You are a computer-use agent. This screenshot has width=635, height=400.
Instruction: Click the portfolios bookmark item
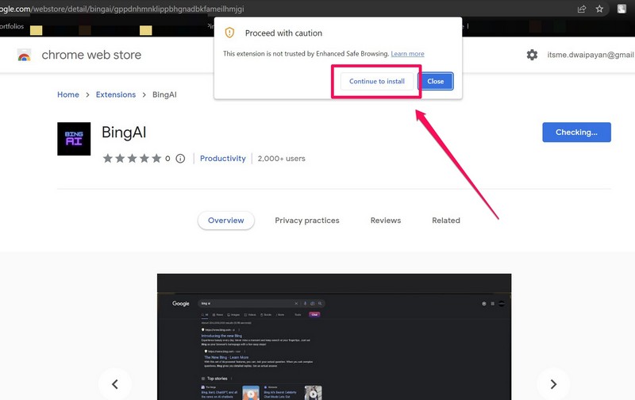(x=12, y=26)
